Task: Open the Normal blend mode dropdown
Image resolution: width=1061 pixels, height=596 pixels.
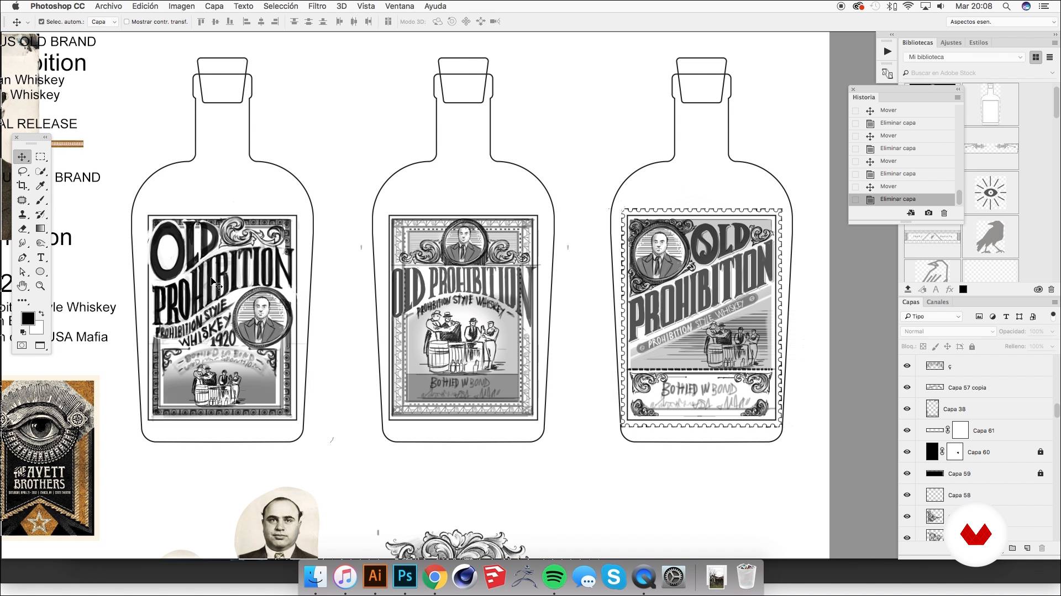Action: (x=948, y=332)
